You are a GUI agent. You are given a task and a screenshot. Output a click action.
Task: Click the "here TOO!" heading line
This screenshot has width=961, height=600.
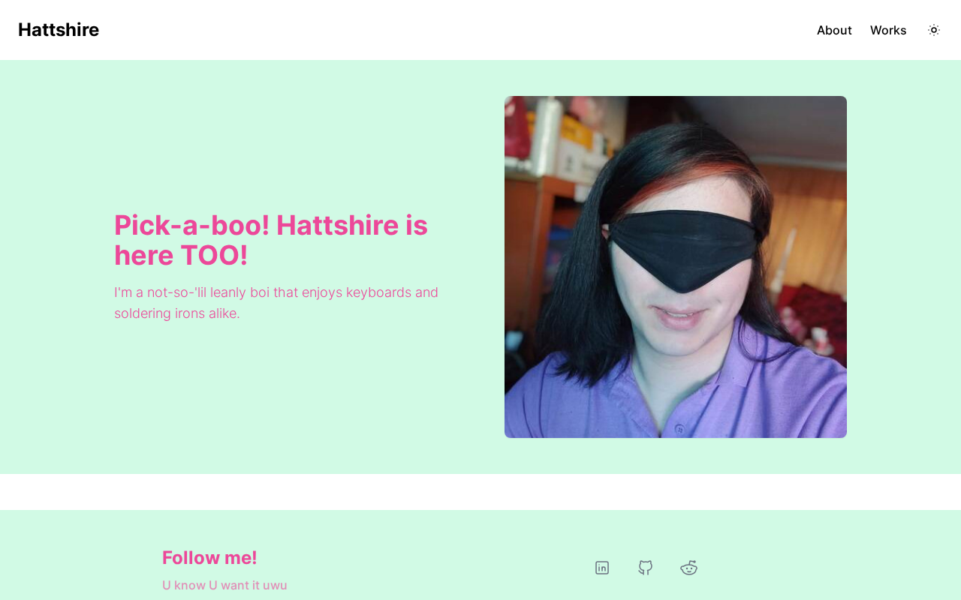(x=181, y=255)
